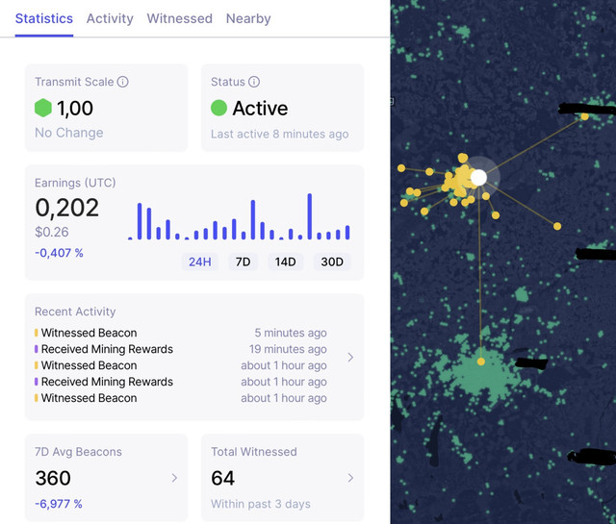616x524 pixels.
Task: Open the Witnessed tab
Action: pyautogui.click(x=180, y=18)
